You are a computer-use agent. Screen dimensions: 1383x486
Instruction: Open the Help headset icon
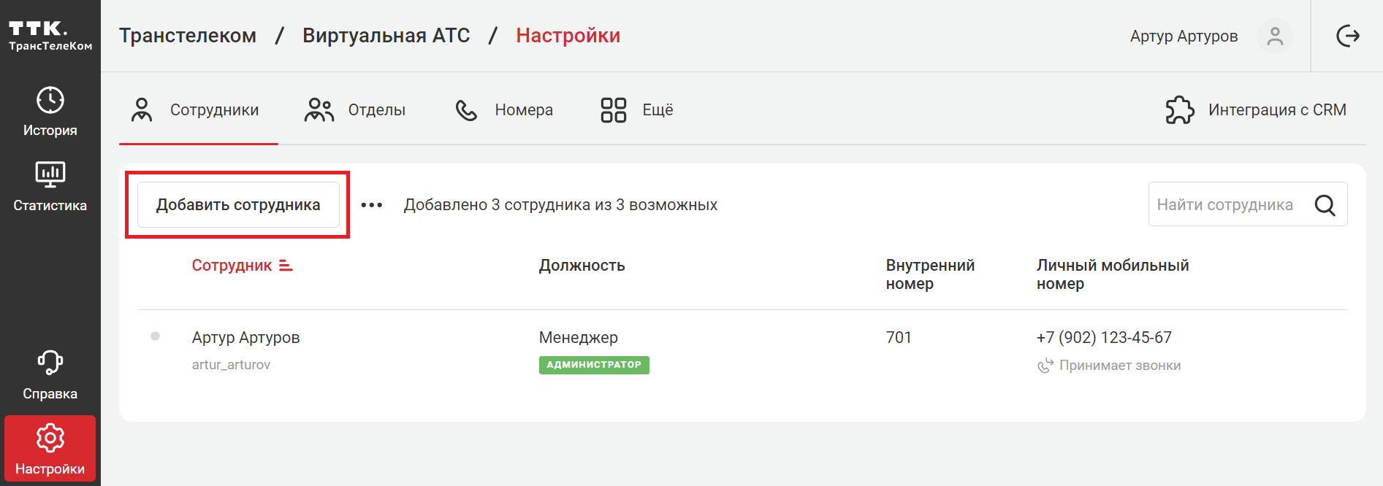(50, 363)
